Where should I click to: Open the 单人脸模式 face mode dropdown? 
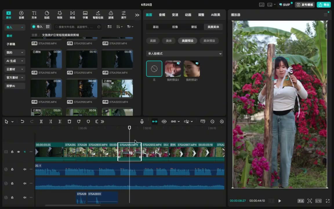point(184,53)
